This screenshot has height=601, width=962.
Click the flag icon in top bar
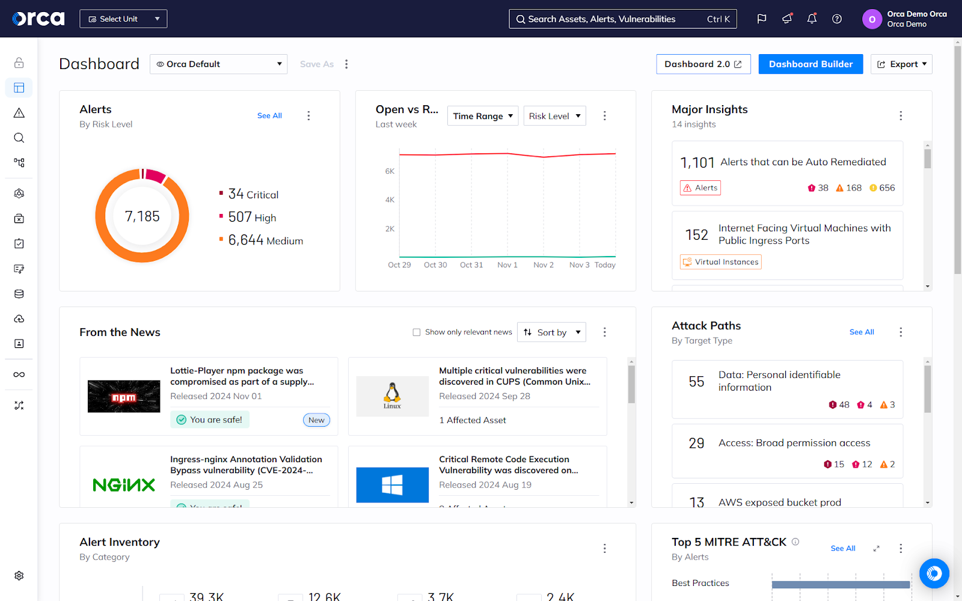[x=762, y=19]
